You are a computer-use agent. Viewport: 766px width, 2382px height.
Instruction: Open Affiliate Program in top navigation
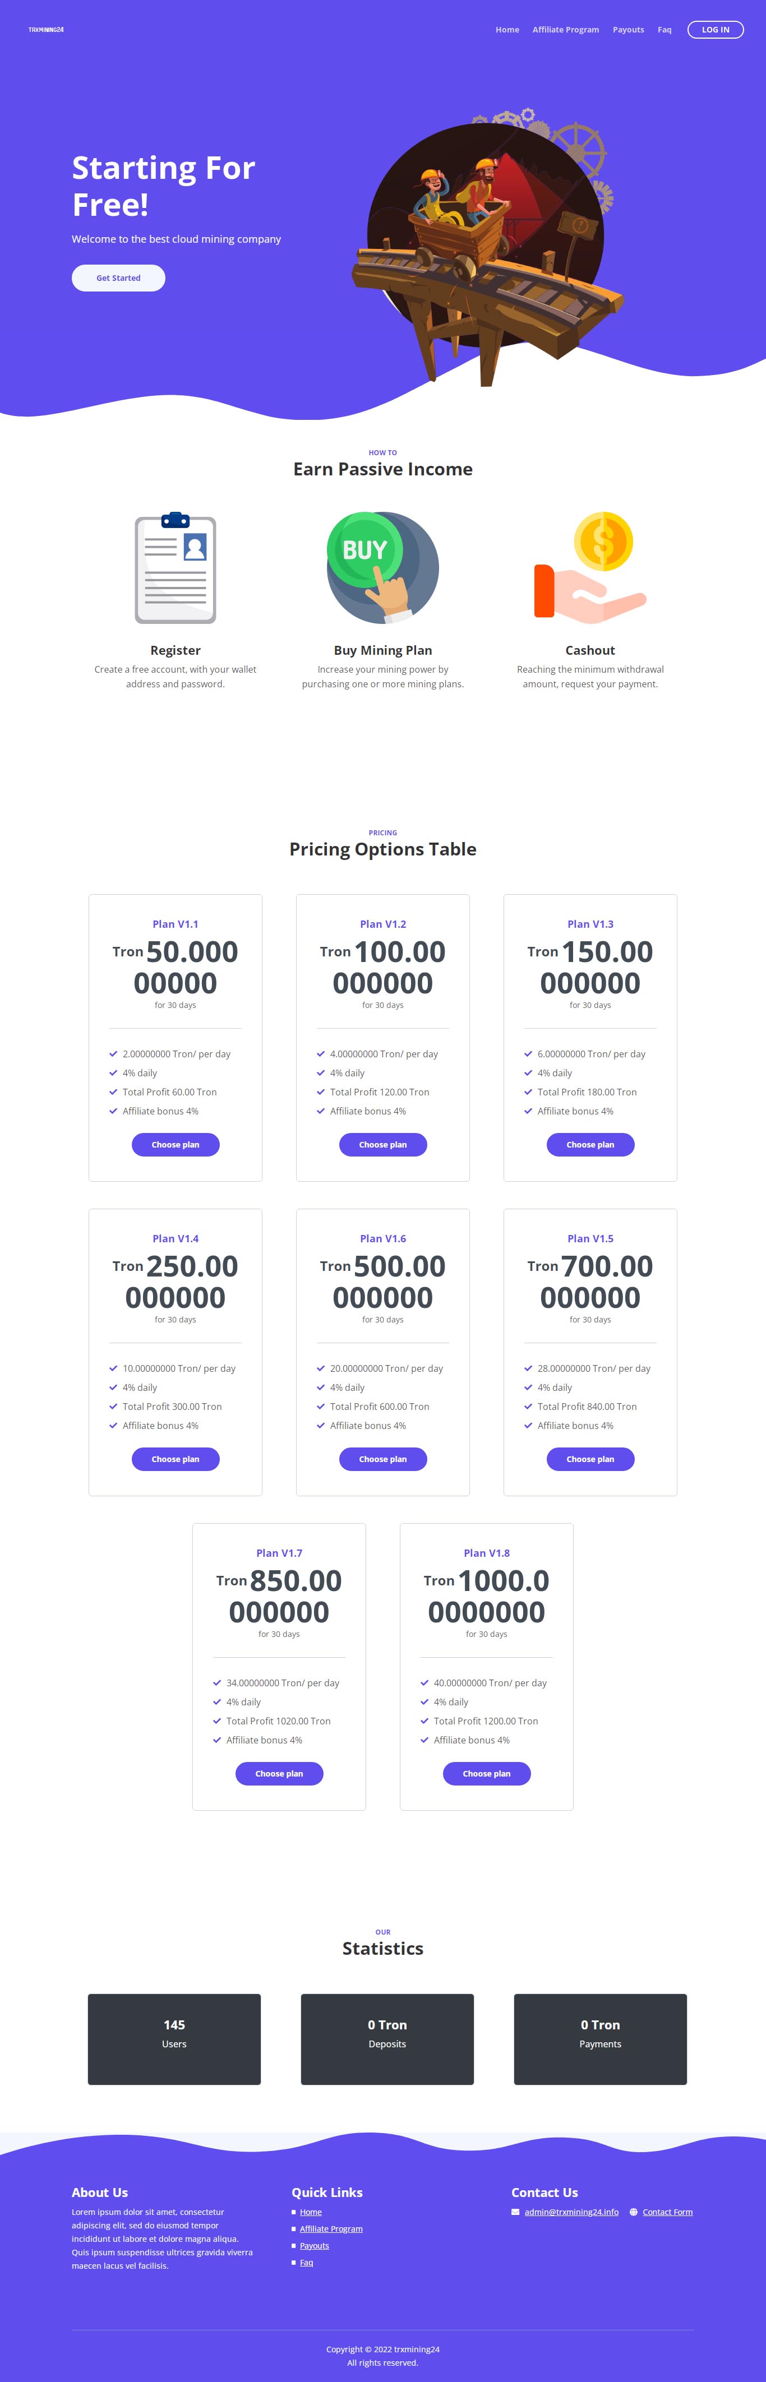(x=565, y=30)
